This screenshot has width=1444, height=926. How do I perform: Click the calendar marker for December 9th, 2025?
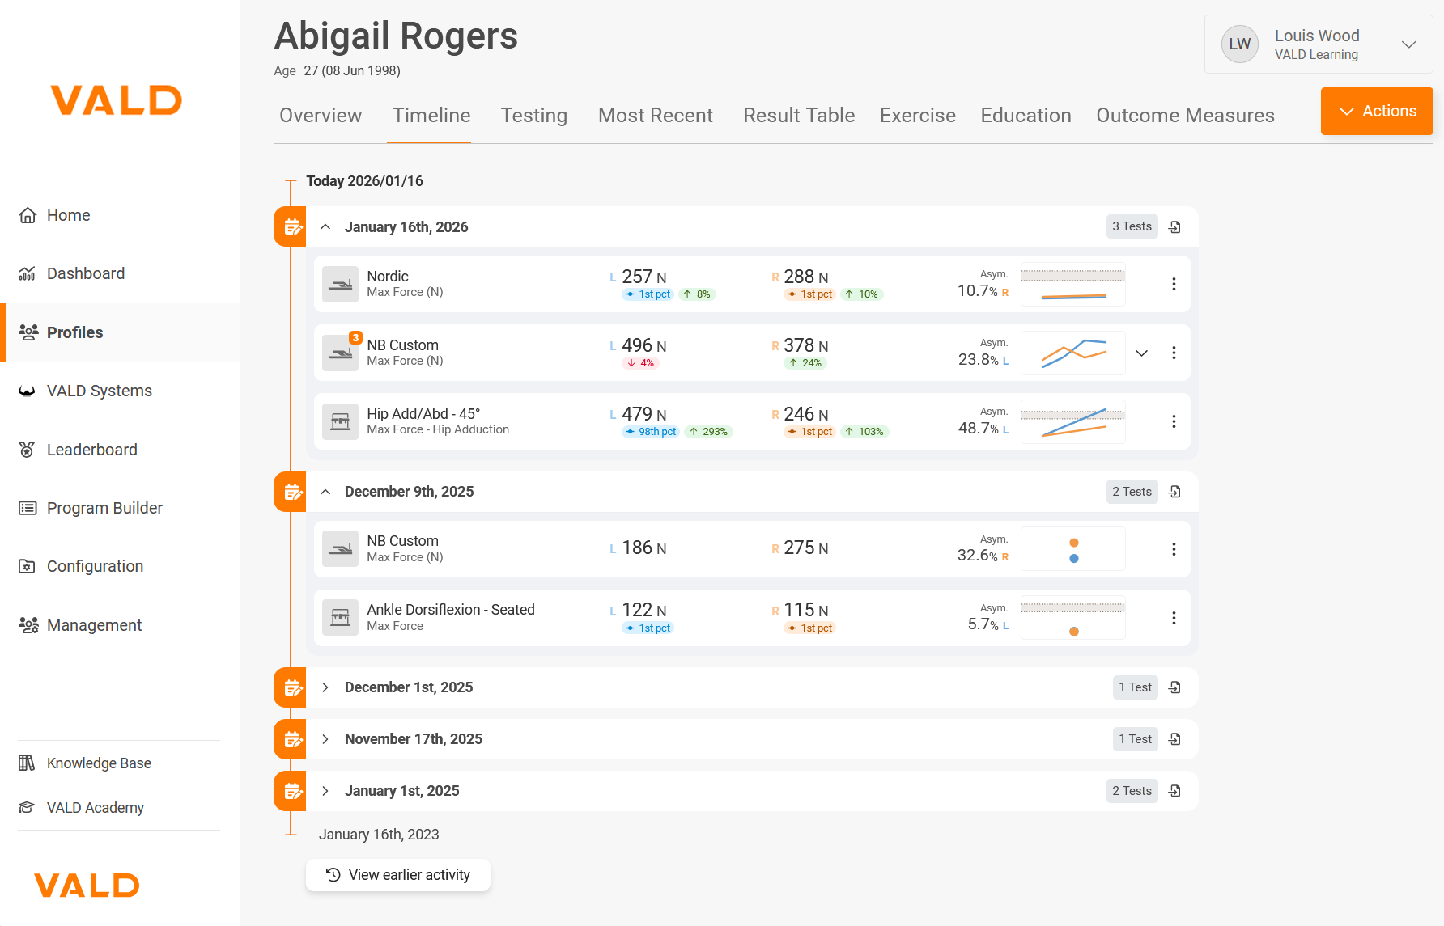coord(291,492)
